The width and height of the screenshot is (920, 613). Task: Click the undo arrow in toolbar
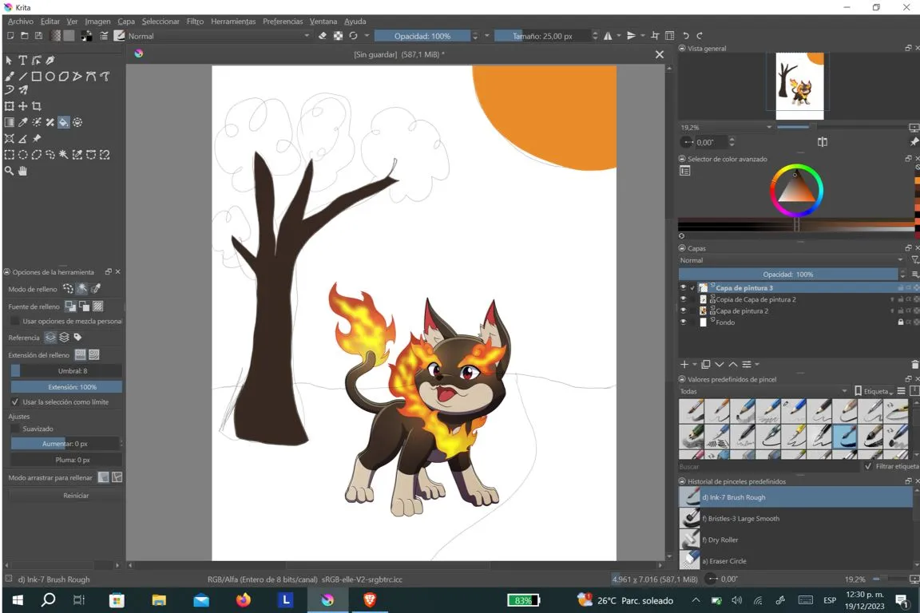point(686,36)
